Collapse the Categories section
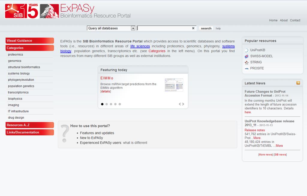This screenshot has height=196, width=307. (30, 48)
